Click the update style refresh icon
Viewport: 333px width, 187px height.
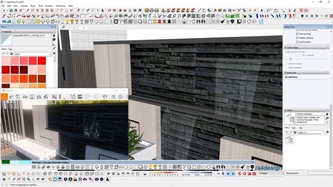pyautogui.click(x=327, y=123)
